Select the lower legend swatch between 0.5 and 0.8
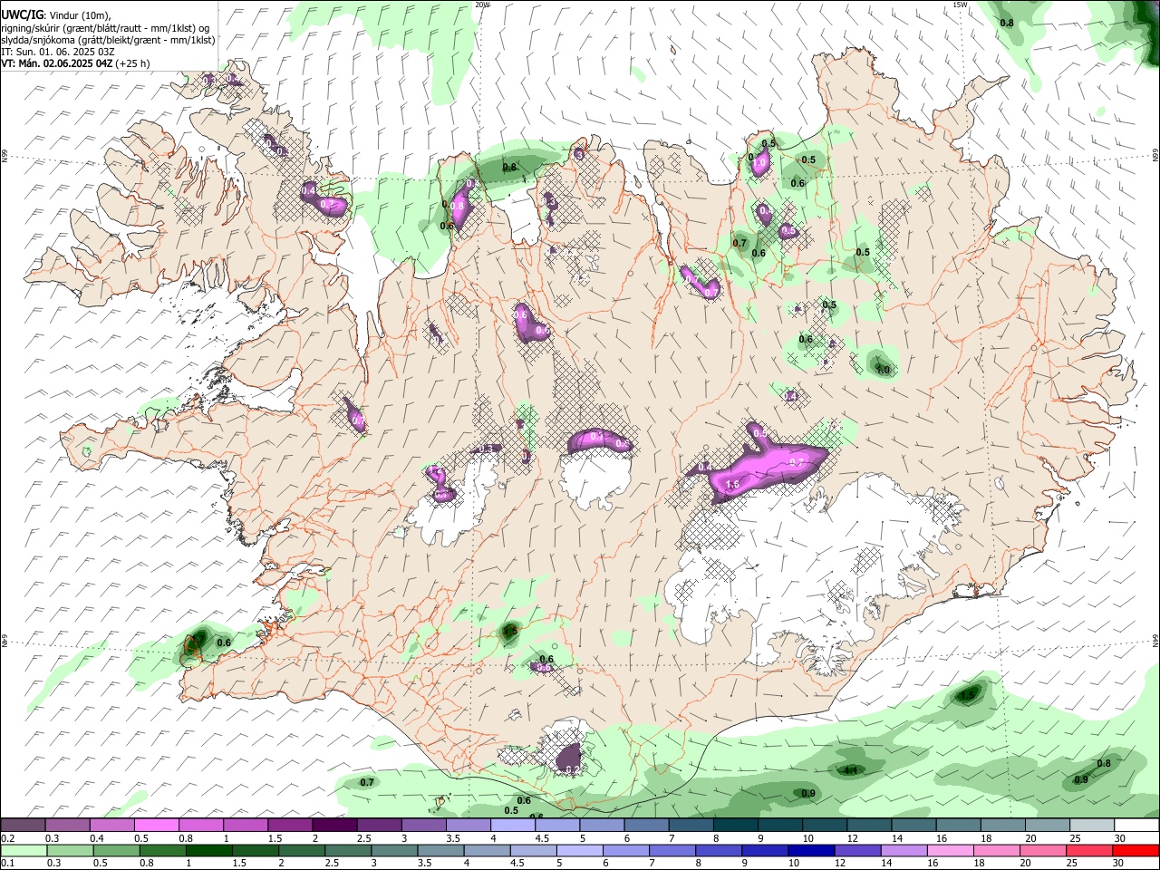Screen dimensions: 1160x870 tap(117, 850)
